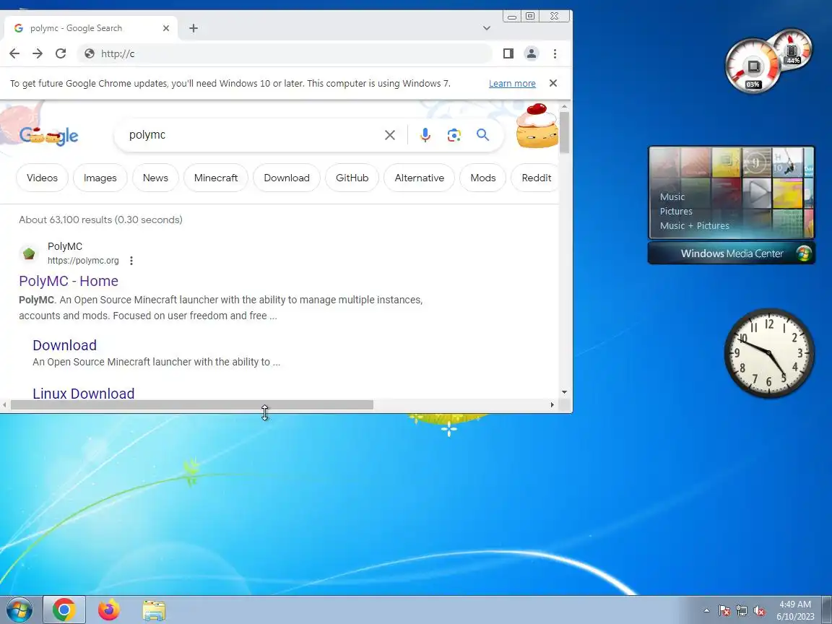Click the horizontal scrollbar right arrow
The image size is (832, 624).
point(552,405)
